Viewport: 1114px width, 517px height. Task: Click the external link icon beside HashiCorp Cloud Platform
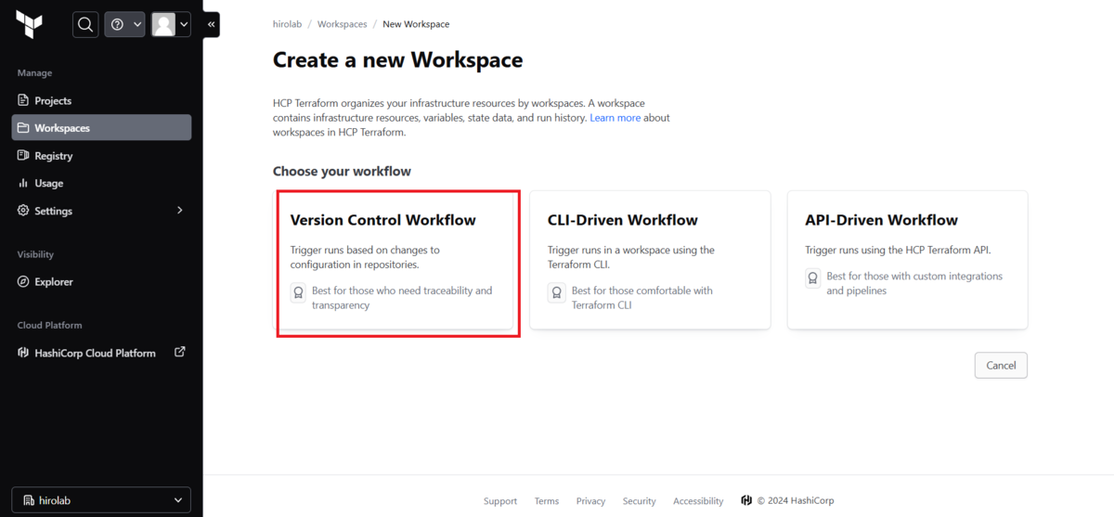pos(180,352)
